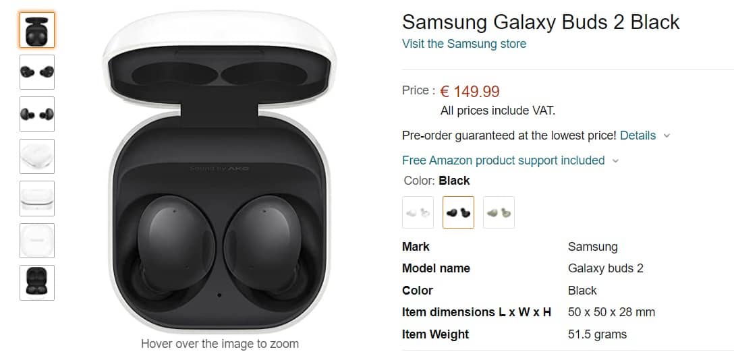Visit the Samsung store link
The width and height of the screenshot is (734, 360).
[x=464, y=44]
